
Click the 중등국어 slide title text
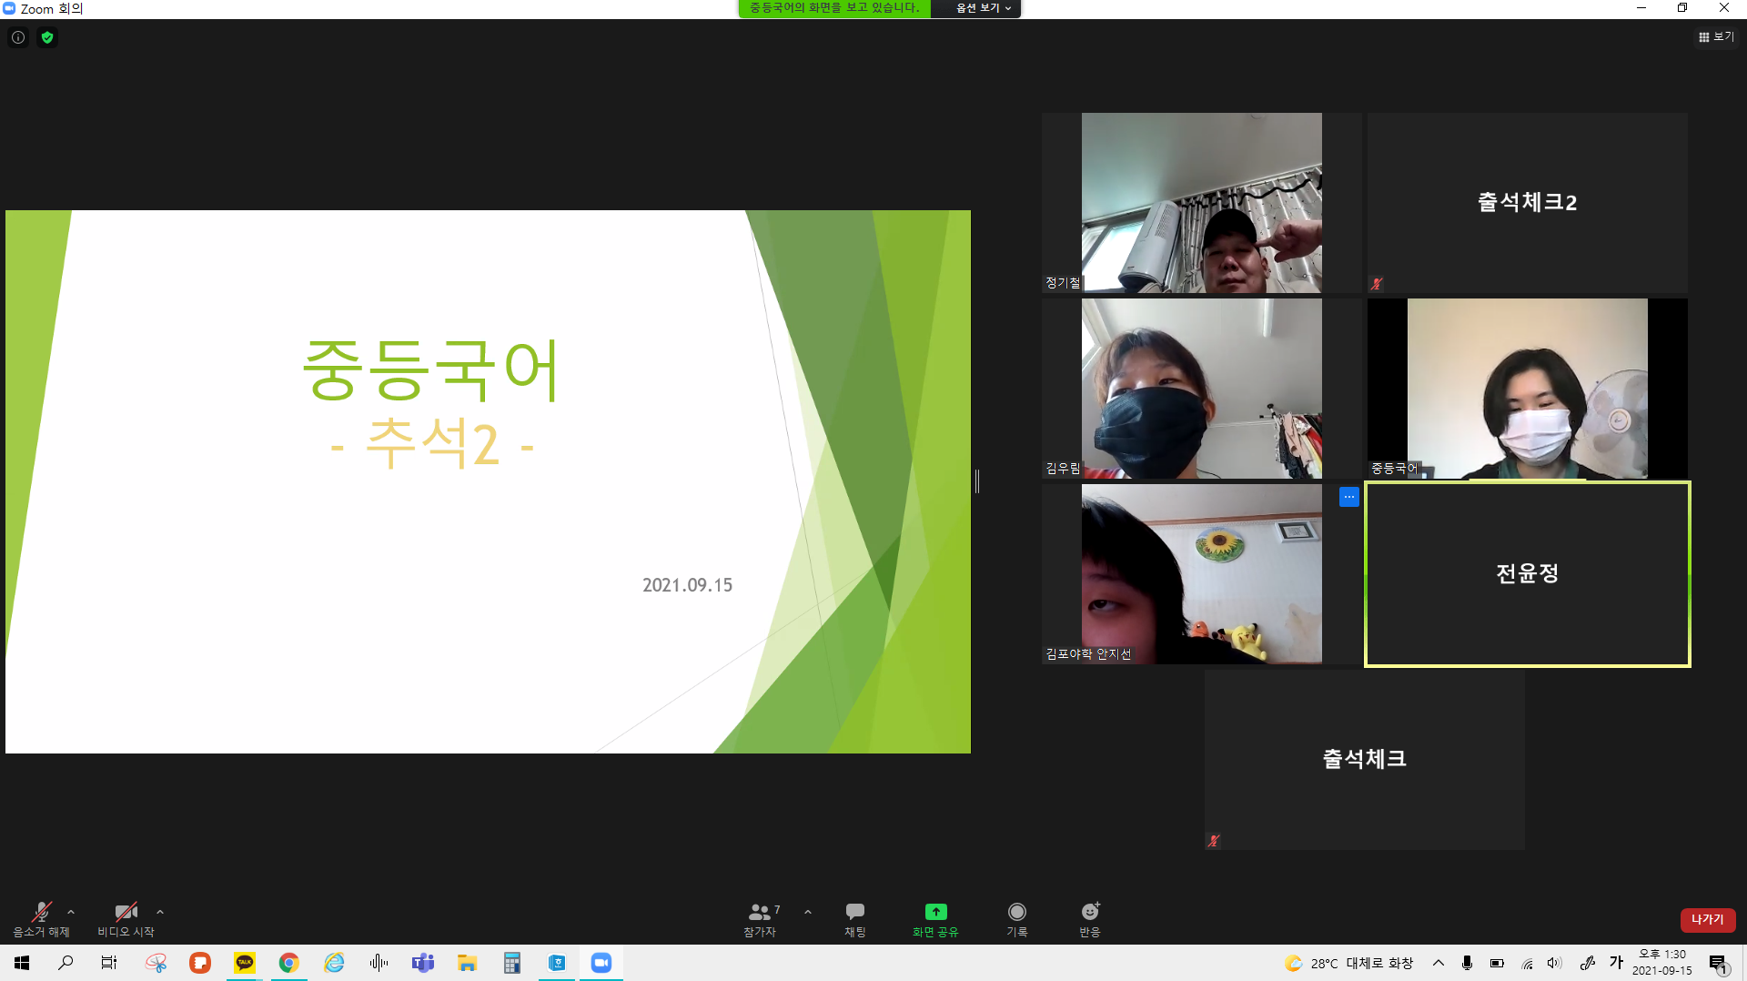(431, 370)
